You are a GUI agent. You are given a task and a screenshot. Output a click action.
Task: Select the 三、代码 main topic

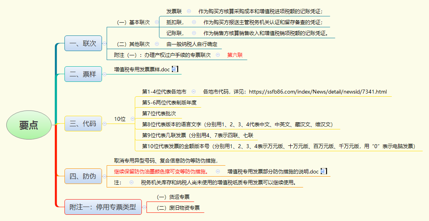click(83, 124)
